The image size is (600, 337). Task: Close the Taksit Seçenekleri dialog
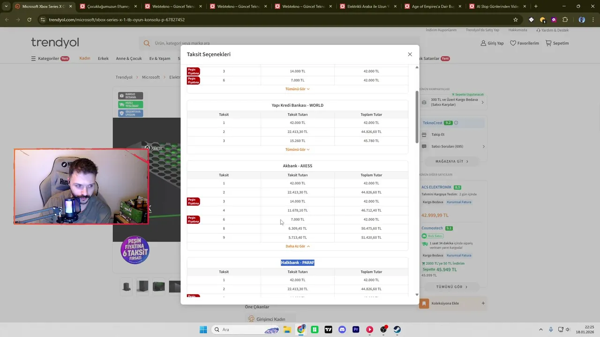[x=410, y=54]
